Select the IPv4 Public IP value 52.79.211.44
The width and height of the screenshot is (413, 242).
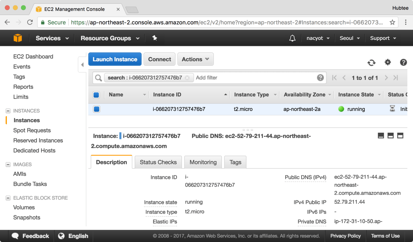point(349,202)
